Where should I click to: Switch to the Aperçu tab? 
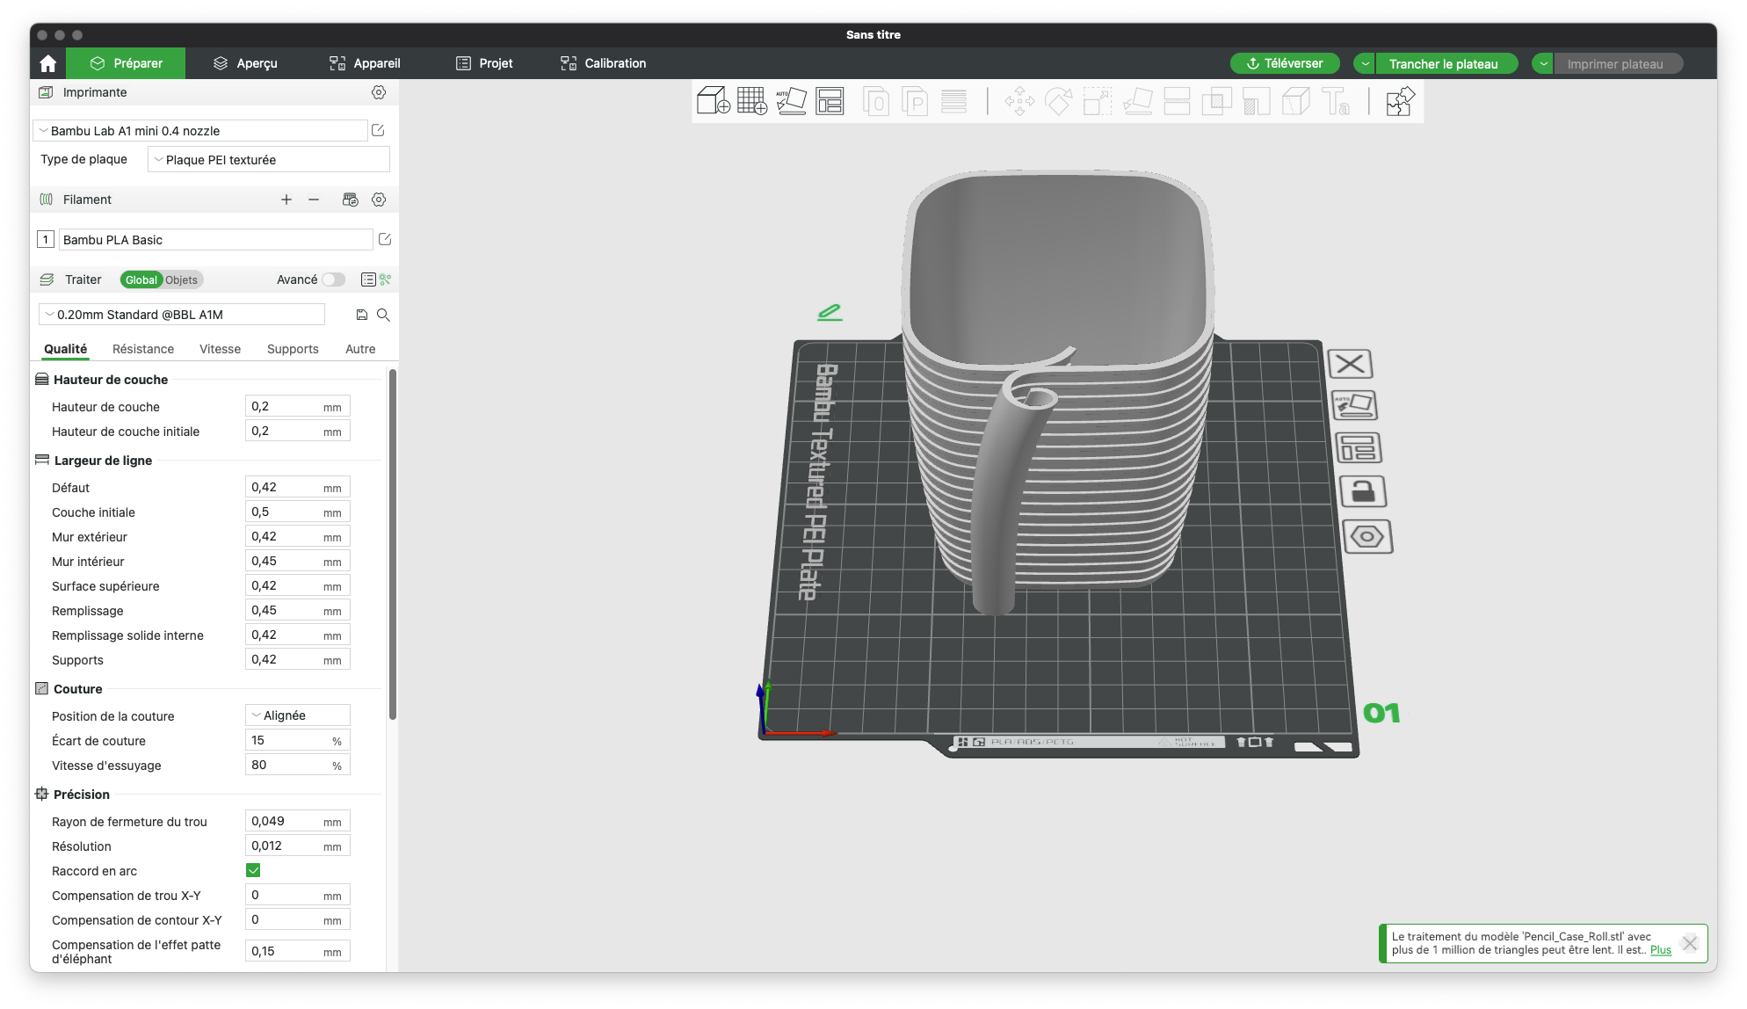[245, 63]
